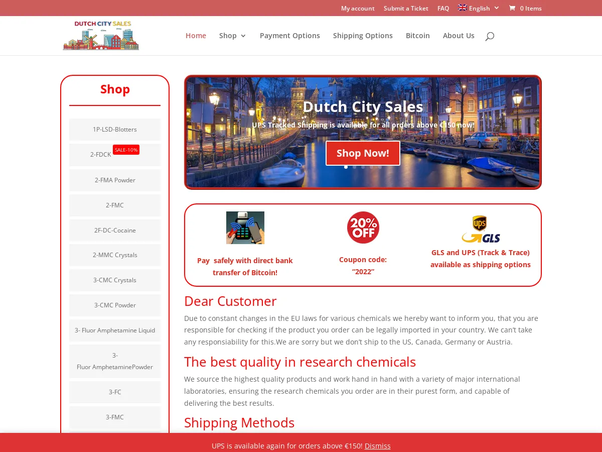Expand the Shop dropdown menu
Image resolution: width=602 pixels, height=452 pixels.
point(232,36)
